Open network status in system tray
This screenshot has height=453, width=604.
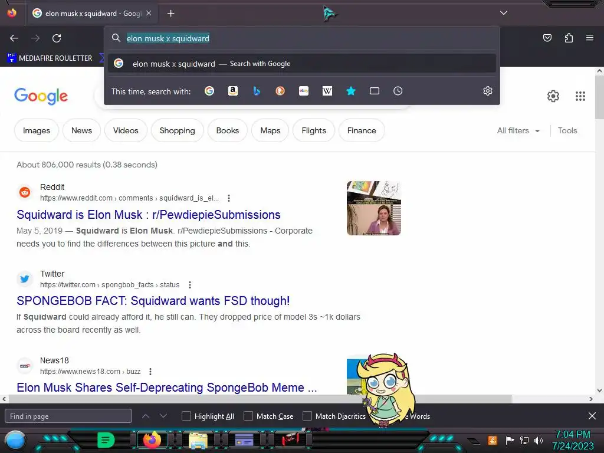[x=524, y=440]
